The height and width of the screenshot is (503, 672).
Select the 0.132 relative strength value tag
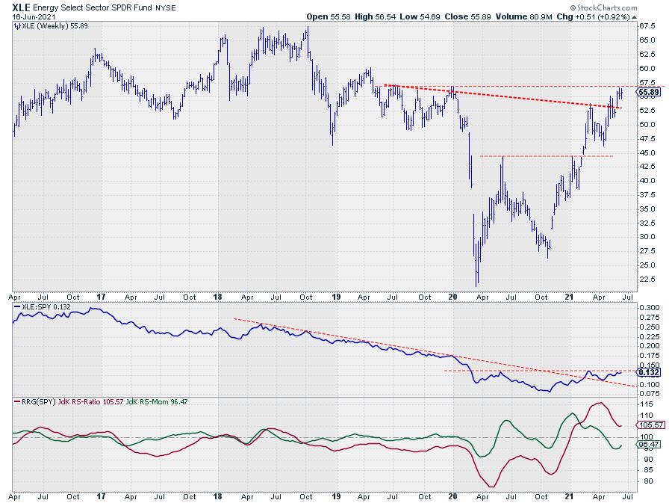click(x=645, y=372)
